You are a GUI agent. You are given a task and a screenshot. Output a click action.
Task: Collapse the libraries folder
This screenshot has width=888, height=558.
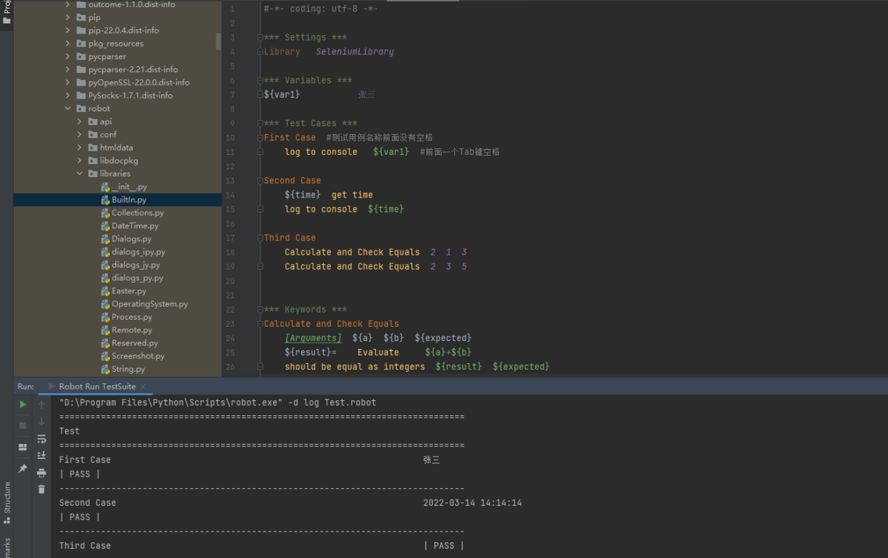click(80, 173)
